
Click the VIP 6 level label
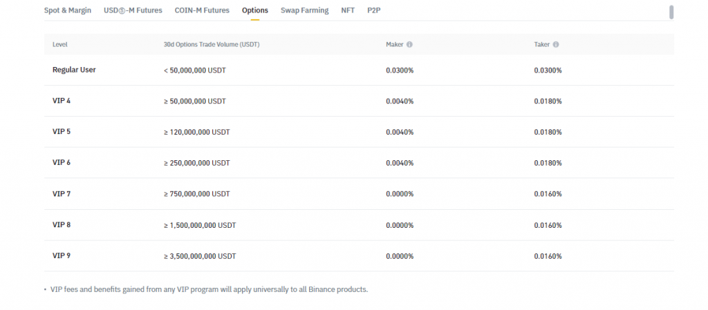point(62,163)
